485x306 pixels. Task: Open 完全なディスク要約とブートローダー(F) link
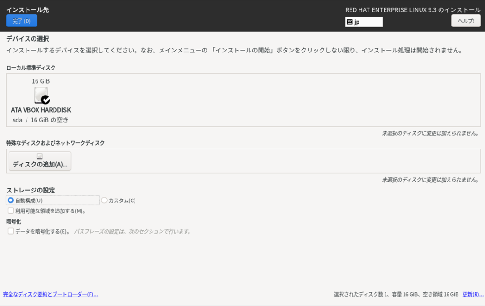pyautogui.click(x=50, y=294)
